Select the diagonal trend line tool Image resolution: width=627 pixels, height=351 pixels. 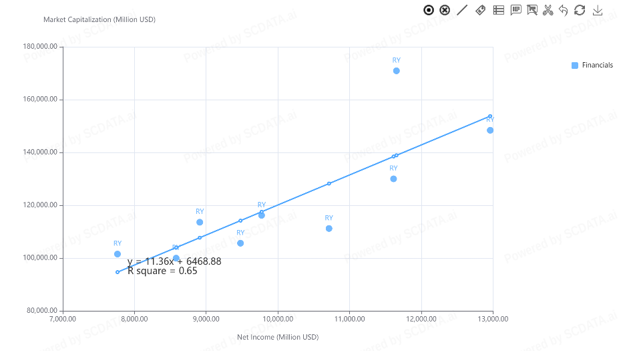pyautogui.click(x=462, y=10)
